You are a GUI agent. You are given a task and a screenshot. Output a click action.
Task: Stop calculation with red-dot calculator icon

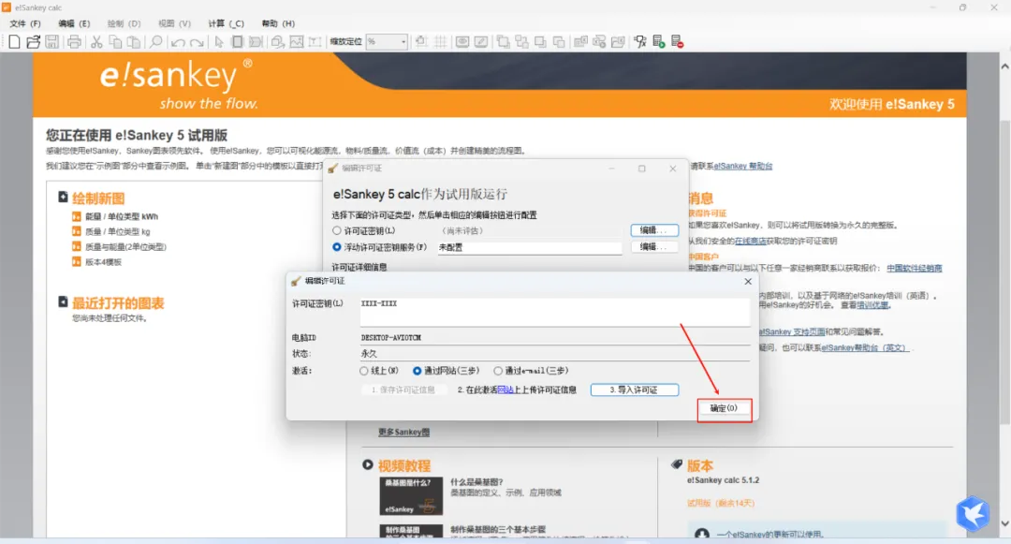coord(677,42)
